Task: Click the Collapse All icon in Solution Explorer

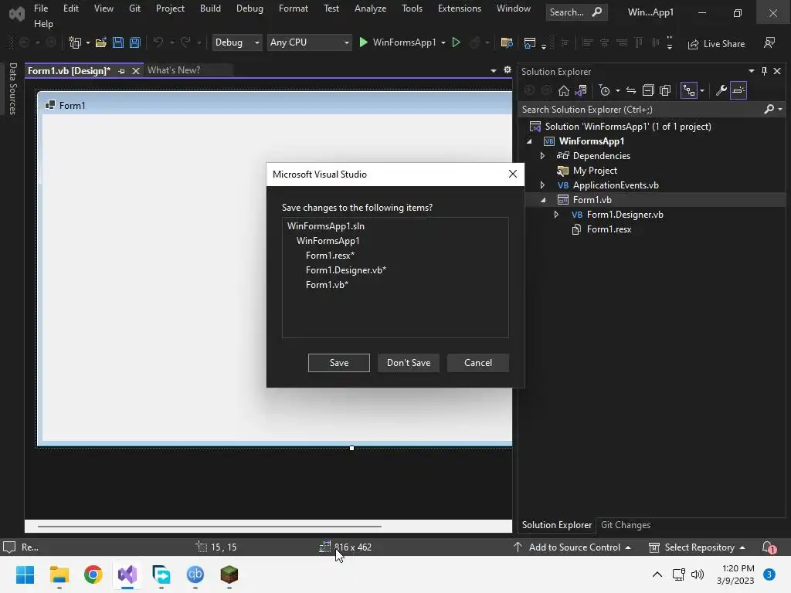Action: tap(648, 90)
